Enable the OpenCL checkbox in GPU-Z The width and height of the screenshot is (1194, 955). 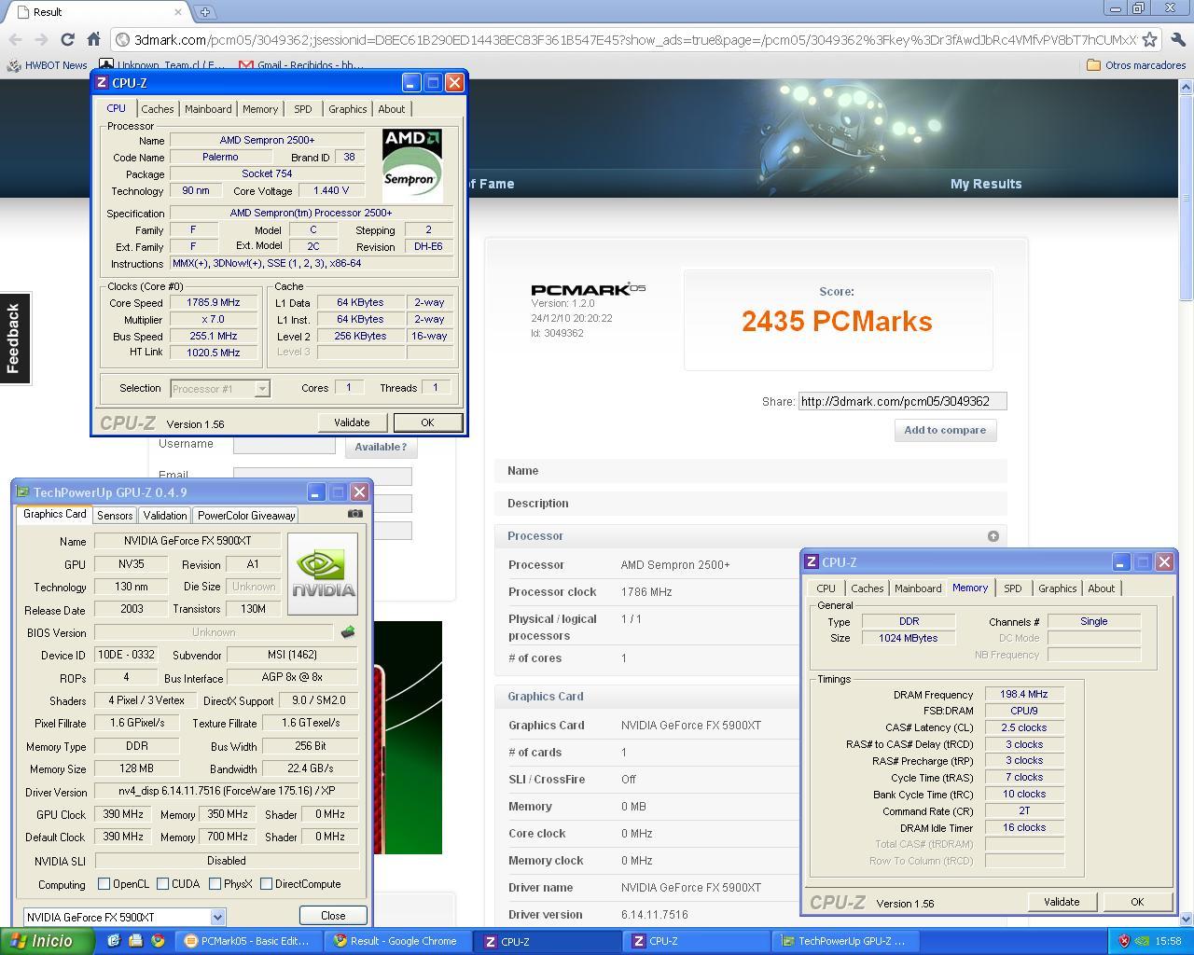(x=104, y=883)
